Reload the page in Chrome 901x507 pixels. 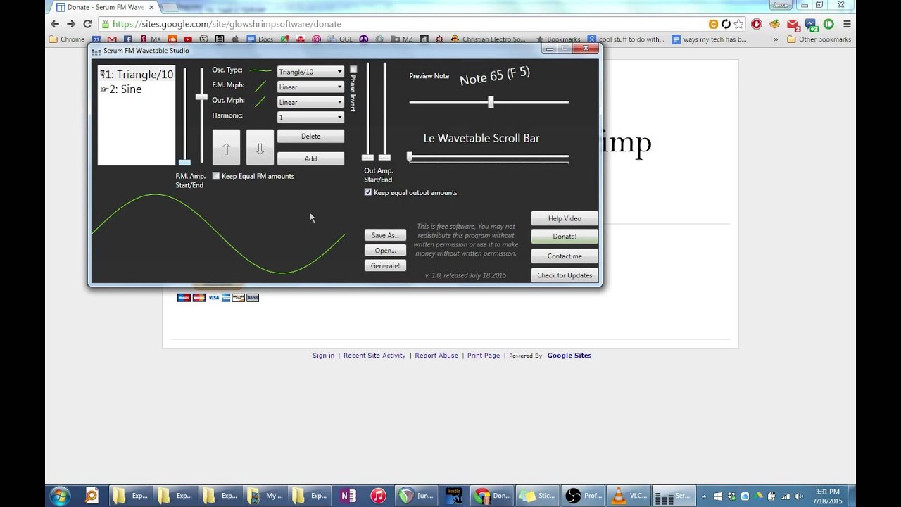88,24
